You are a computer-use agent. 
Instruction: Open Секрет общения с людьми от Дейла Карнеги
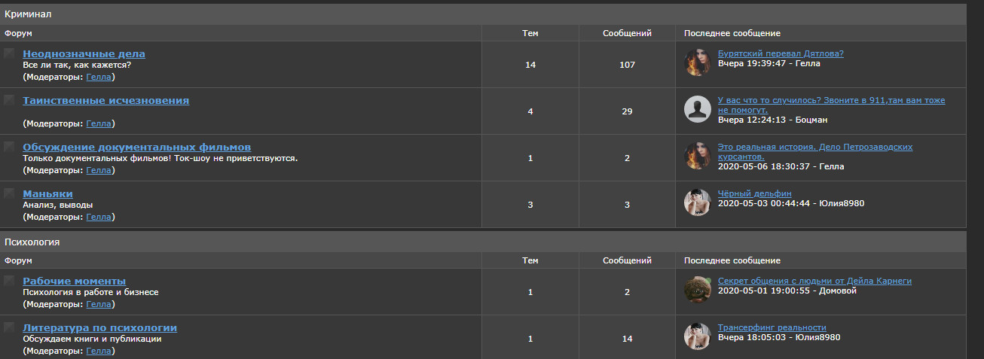point(814,281)
